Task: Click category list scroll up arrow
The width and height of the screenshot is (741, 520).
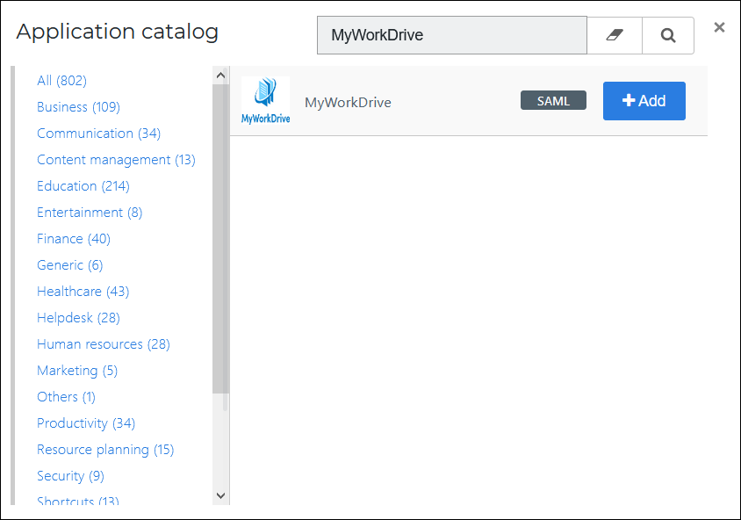Action: [220, 76]
